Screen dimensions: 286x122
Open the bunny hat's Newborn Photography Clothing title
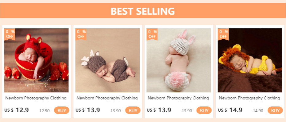[179, 98]
